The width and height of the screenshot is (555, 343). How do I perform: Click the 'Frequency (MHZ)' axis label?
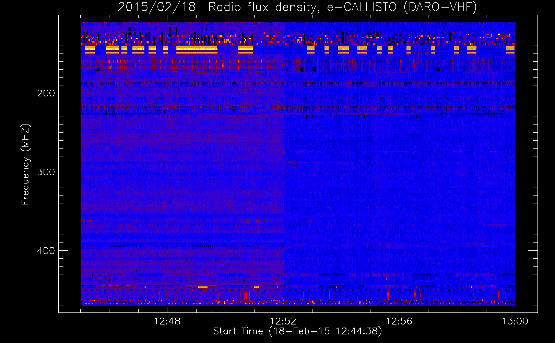26,165
